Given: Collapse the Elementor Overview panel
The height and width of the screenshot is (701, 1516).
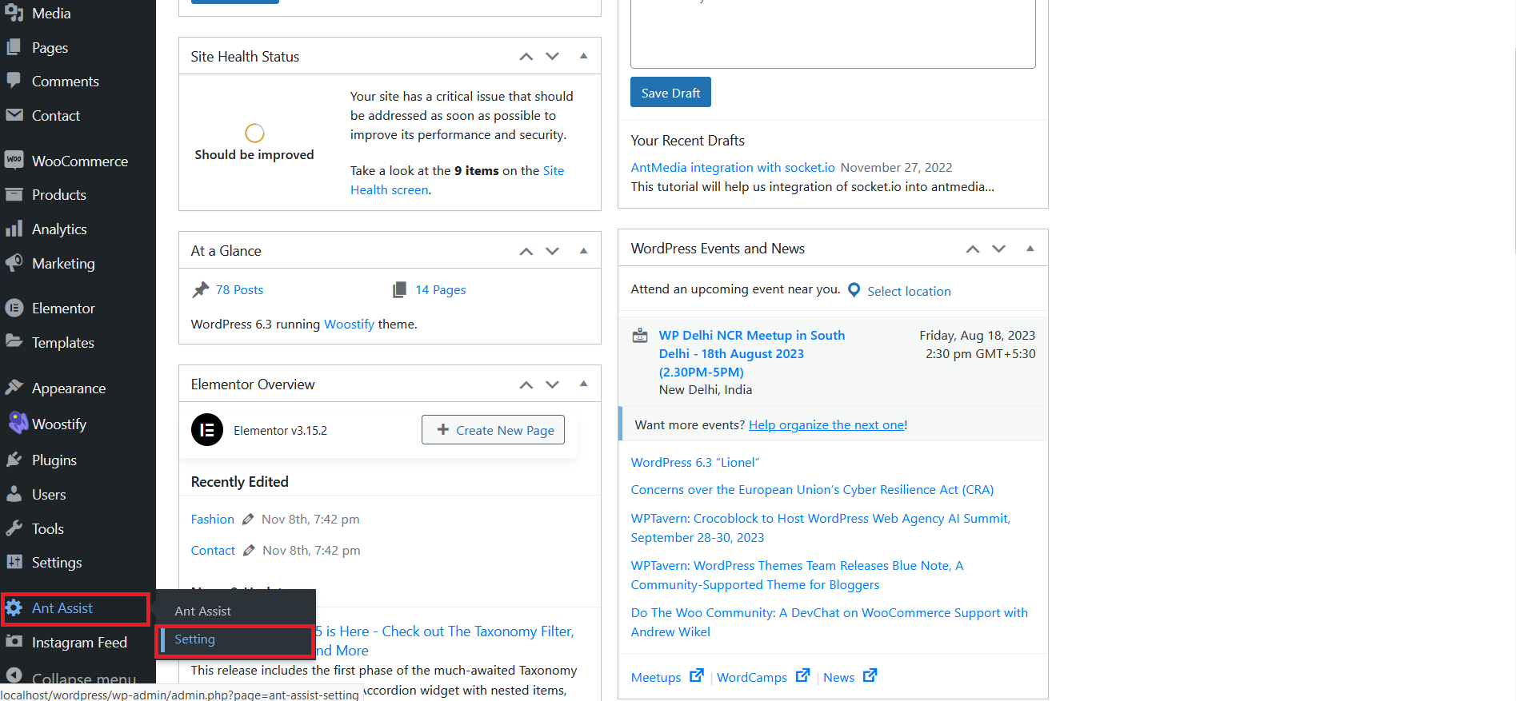Looking at the screenshot, I should click(x=584, y=384).
